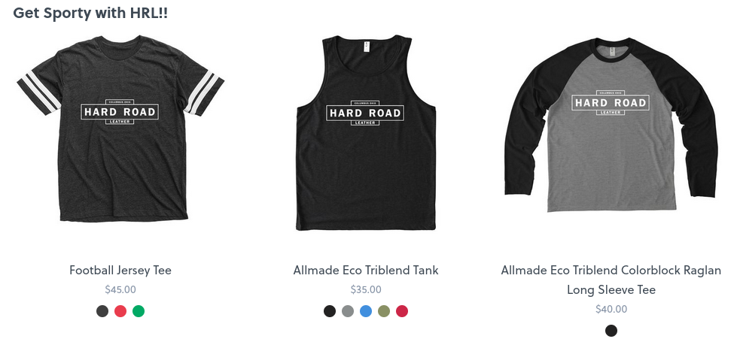Choose olive green swatch under Eco Triblend Tank
This screenshot has width=734, height=351.
384,311
